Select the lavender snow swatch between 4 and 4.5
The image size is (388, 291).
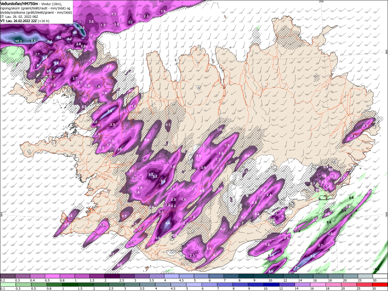[171, 276]
